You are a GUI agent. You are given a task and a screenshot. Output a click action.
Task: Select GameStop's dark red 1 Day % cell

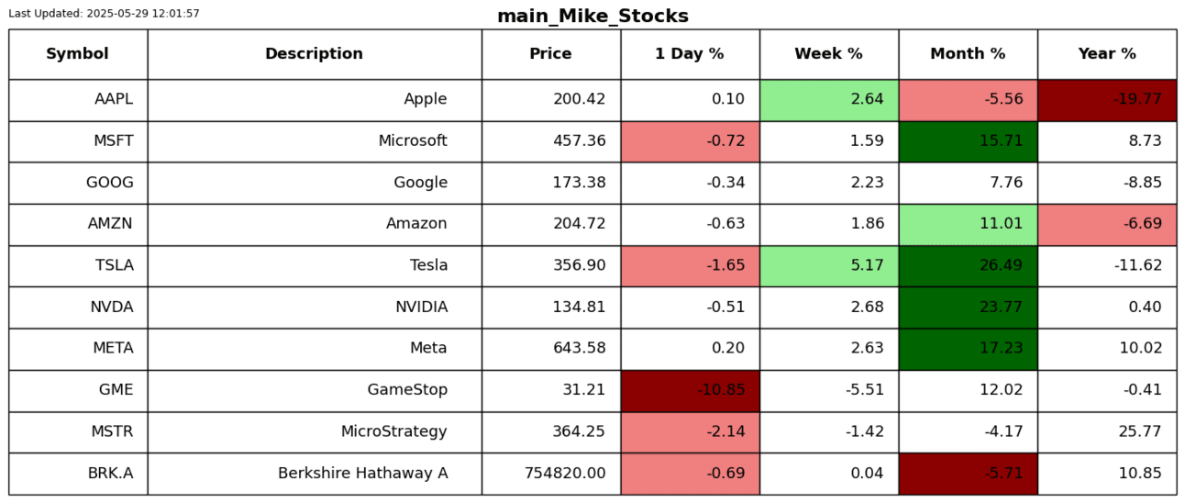pos(690,390)
